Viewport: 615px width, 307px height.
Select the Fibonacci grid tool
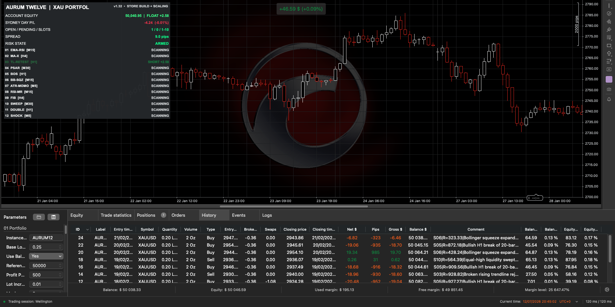click(609, 38)
